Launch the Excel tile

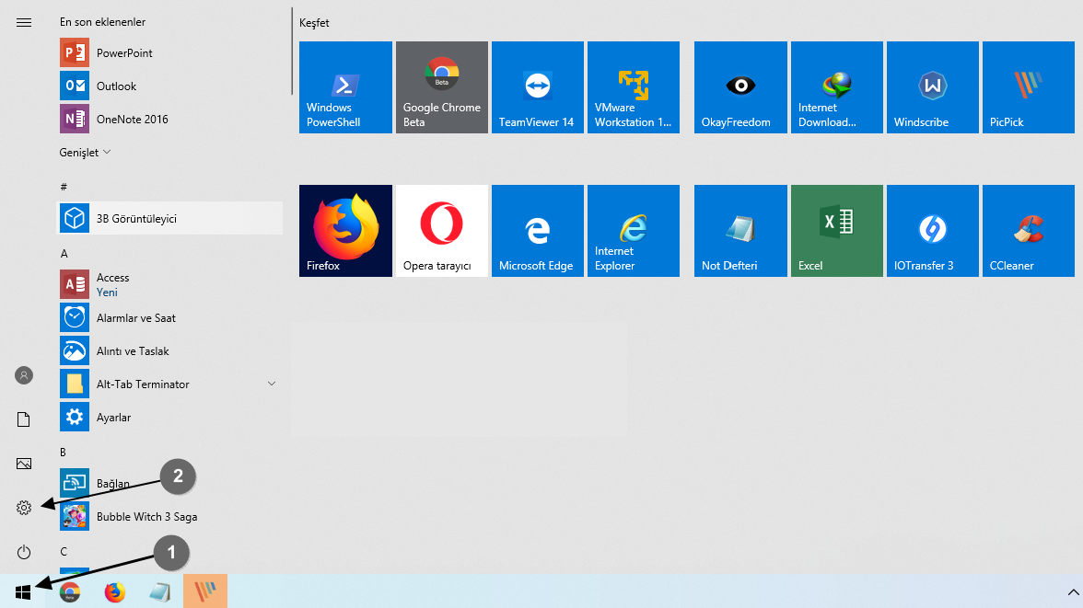[x=836, y=231]
